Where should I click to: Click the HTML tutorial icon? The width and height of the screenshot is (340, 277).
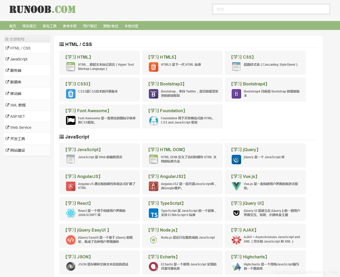(71, 67)
